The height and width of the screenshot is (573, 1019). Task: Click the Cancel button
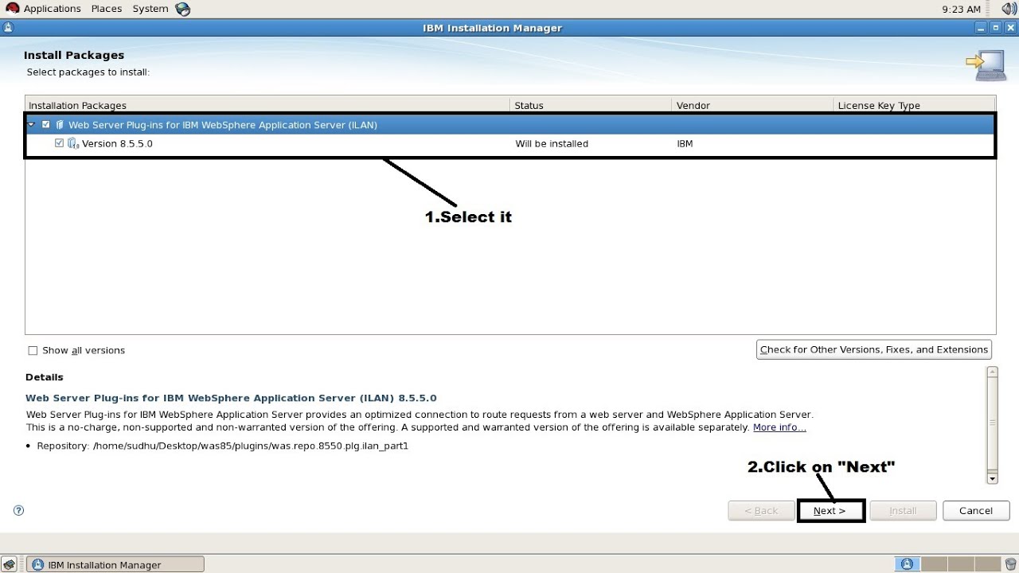(976, 511)
